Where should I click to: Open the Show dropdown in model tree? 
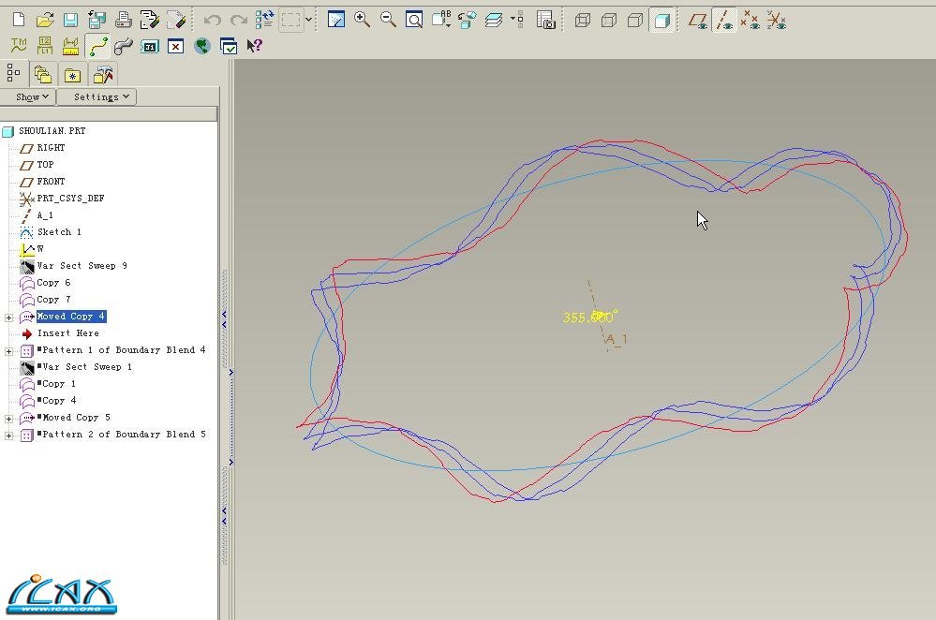(x=32, y=96)
